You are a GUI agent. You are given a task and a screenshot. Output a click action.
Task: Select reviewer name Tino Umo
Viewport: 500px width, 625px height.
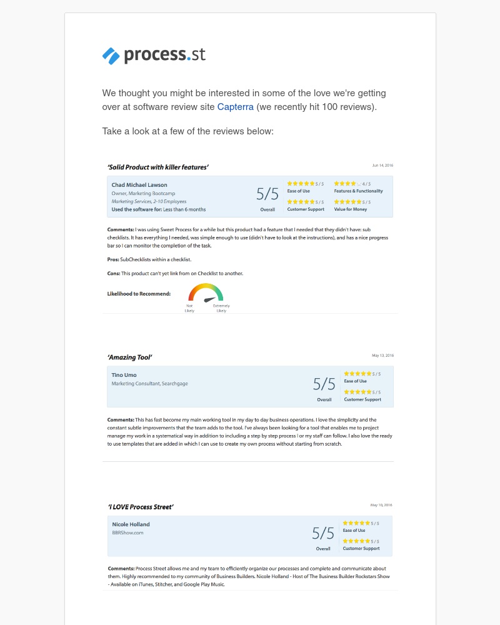tap(124, 375)
